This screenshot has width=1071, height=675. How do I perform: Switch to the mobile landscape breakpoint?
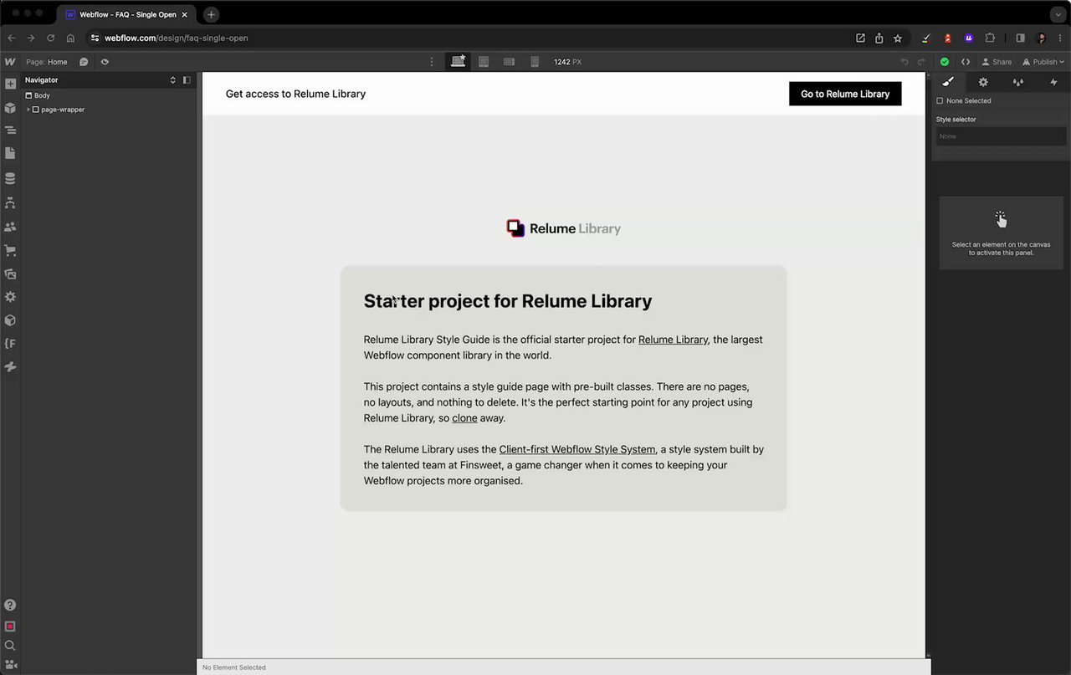pos(509,62)
